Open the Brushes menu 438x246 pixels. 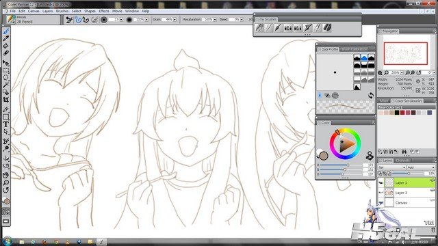pos(62,11)
